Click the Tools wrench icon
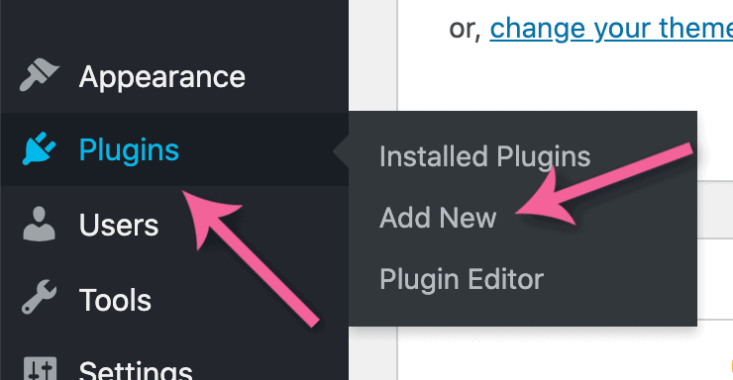 [40, 298]
